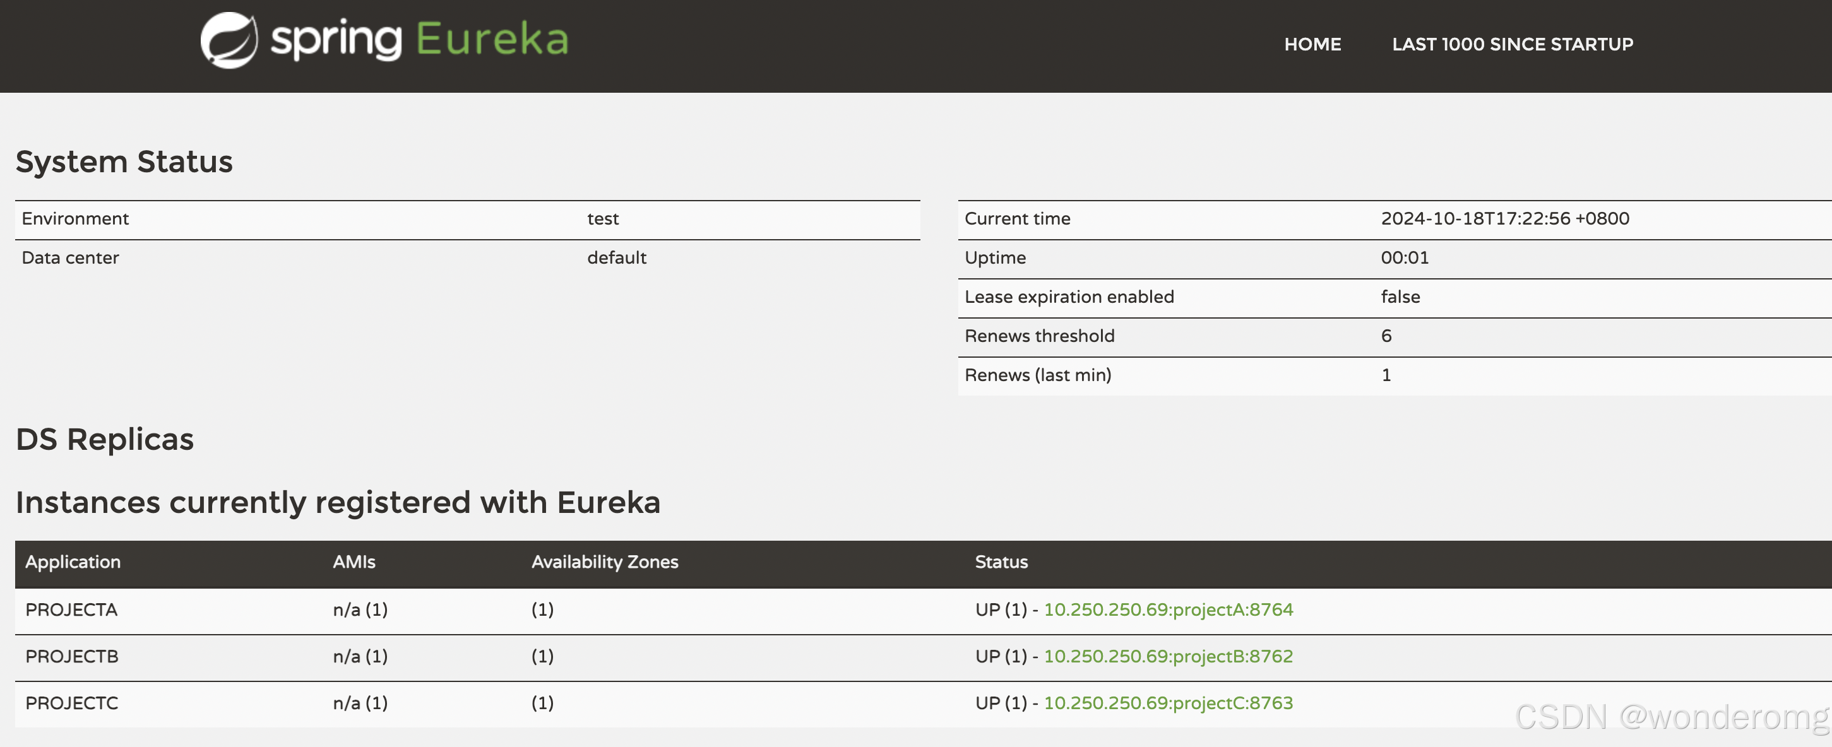Select the PROJECTC application cell

point(72,703)
